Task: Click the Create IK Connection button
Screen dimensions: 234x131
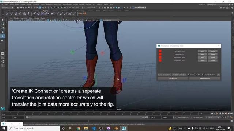Action: point(179,75)
